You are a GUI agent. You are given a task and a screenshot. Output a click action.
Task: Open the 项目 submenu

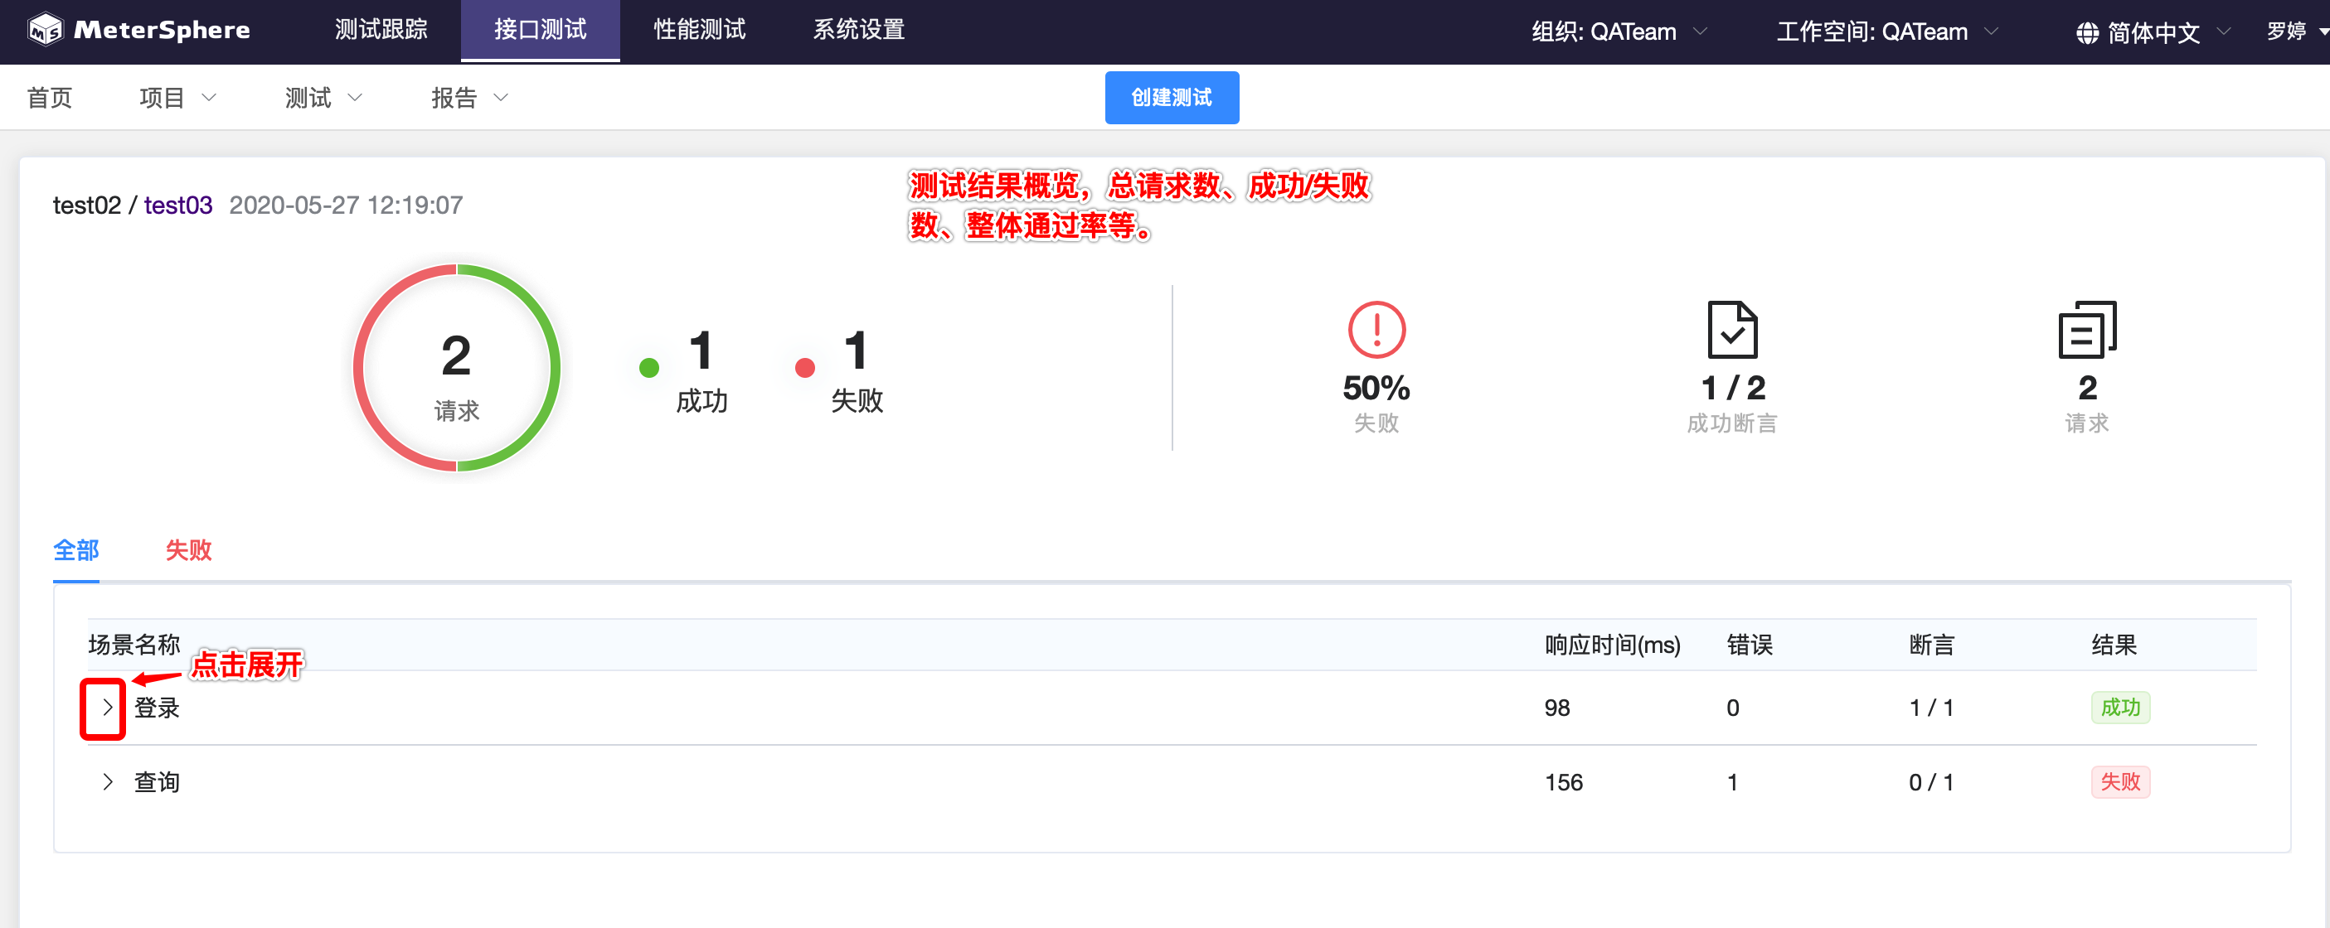point(178,98)
